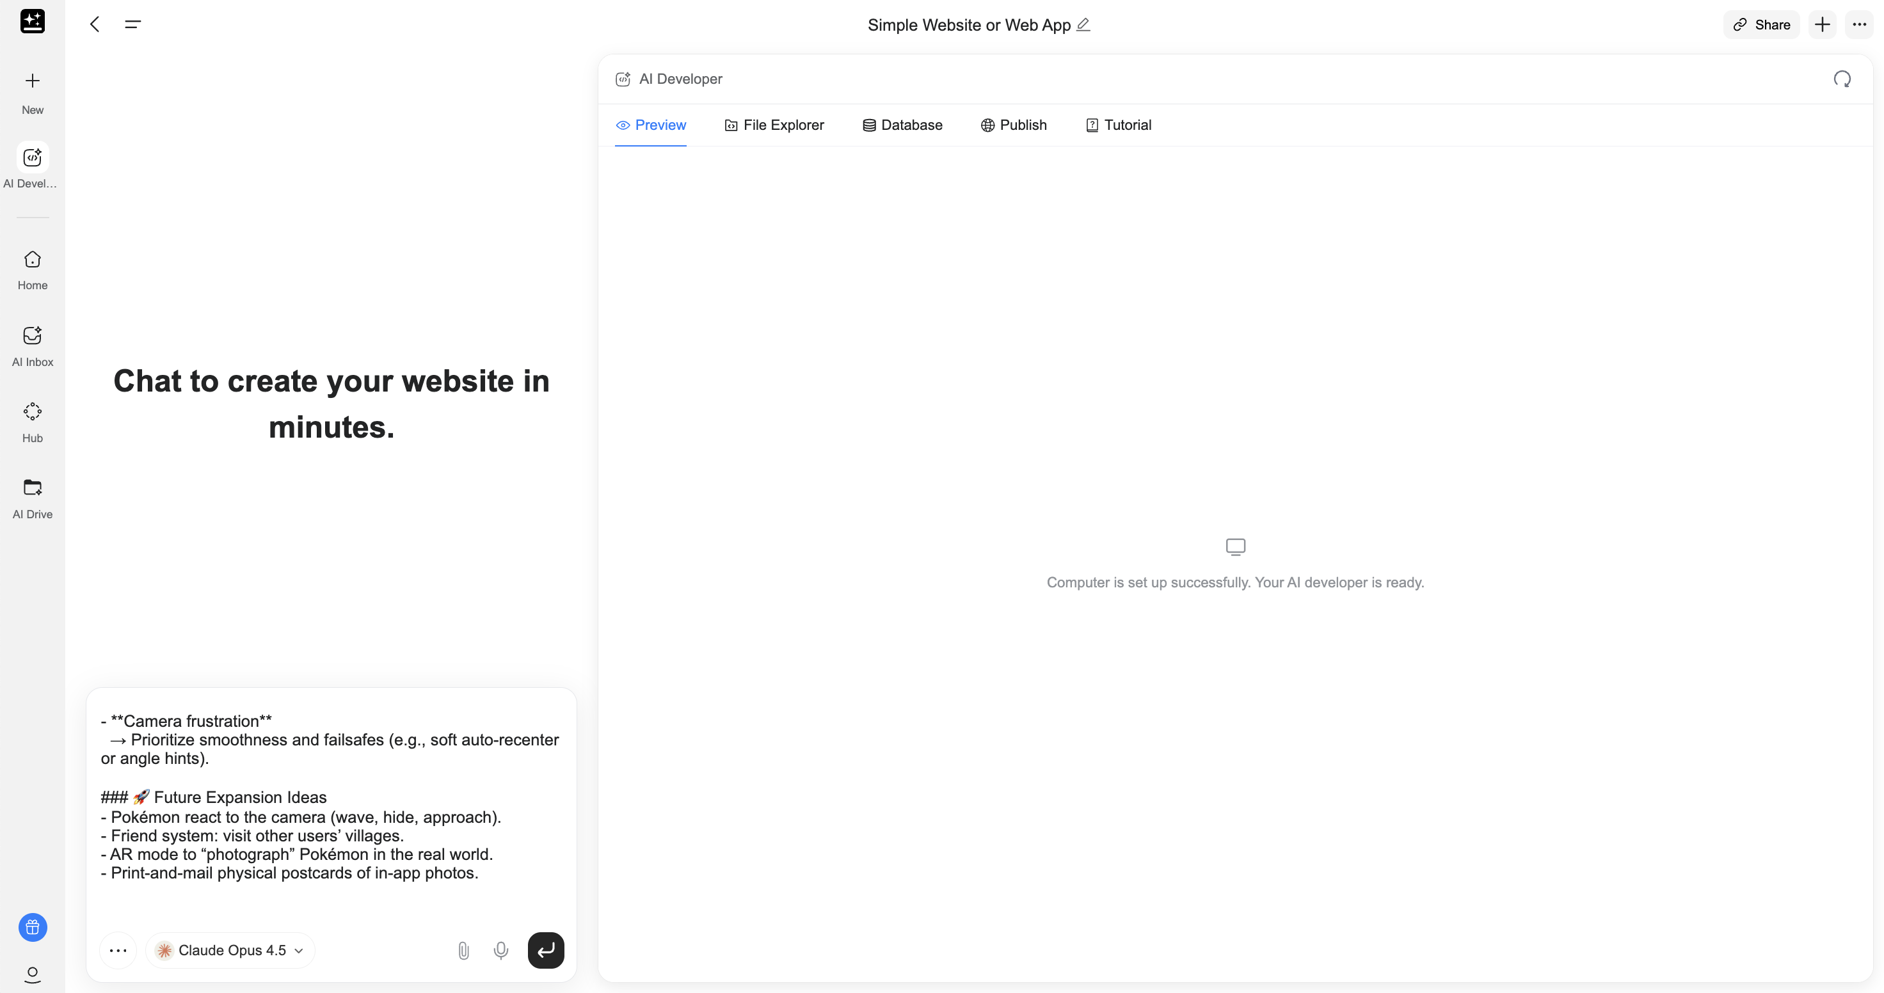Switch to the File Explorer tab
Screen dimensions: 1884x993
click(x=774, y=125)
